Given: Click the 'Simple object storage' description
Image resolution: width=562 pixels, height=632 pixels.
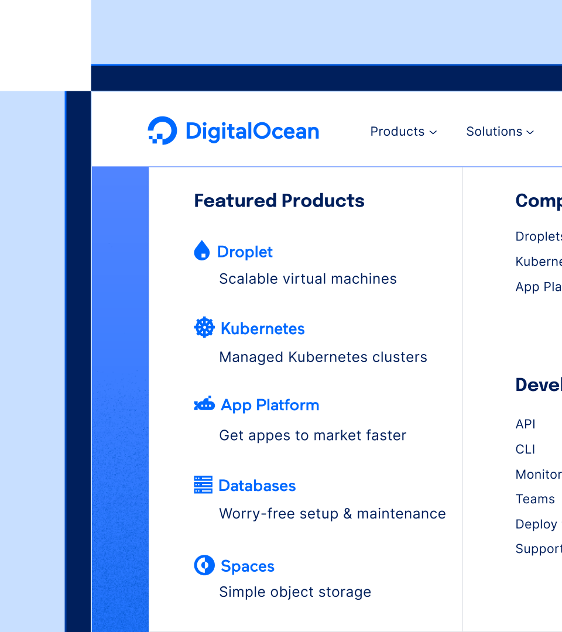Looking at the screenshot, I should pos(295,592).
